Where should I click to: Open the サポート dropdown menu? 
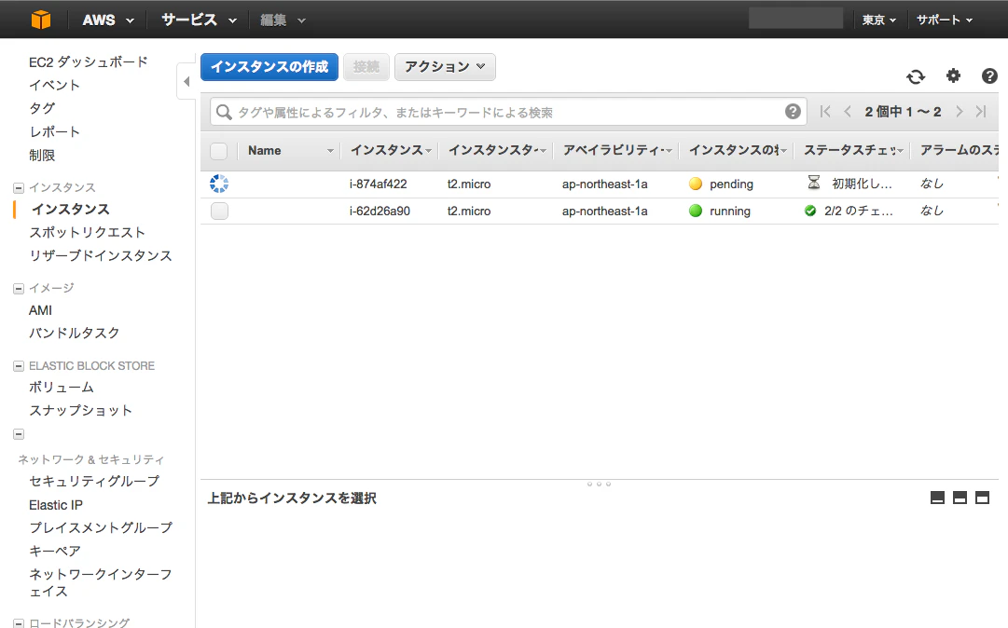click(945, 20)
